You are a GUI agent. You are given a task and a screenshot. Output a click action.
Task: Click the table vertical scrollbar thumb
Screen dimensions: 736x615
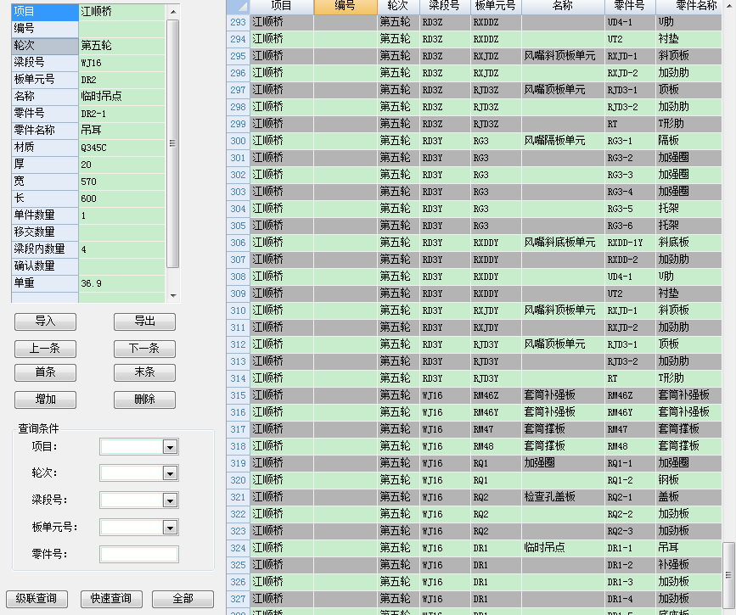click(728, 574)
